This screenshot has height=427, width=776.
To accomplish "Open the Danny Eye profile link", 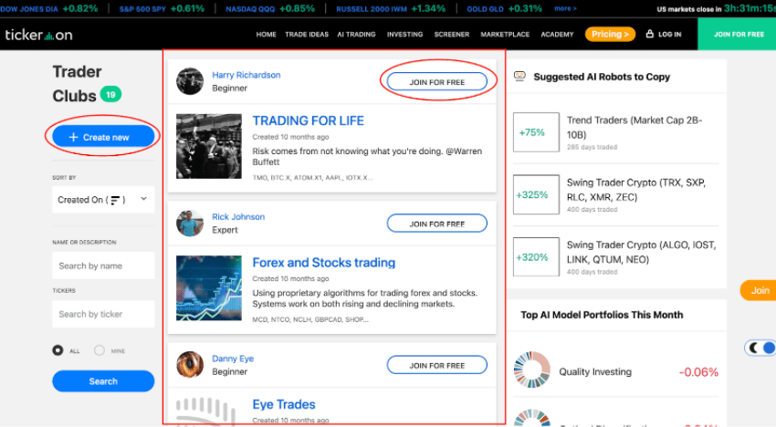I will coord(233,359).
